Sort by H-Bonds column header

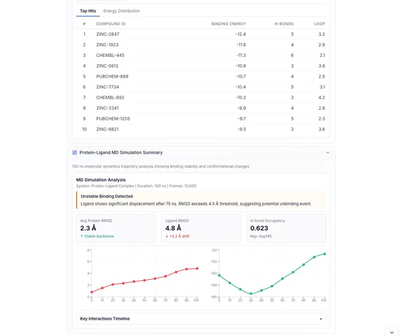[x=284, y=24]
